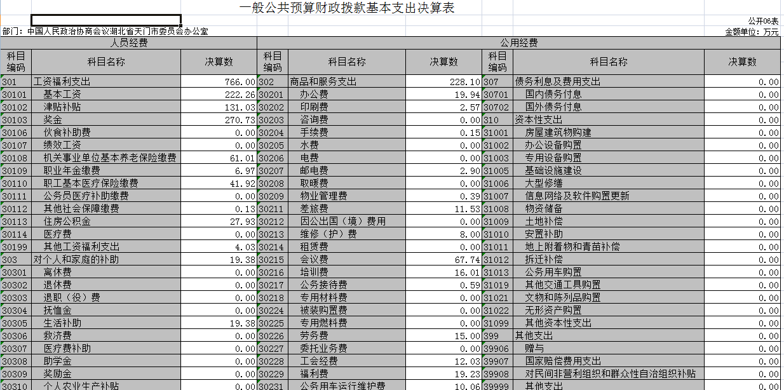Click the 基本工资 cell
Image resolution: width=784 pixels, height=390 pixels.
click(106, 95)
